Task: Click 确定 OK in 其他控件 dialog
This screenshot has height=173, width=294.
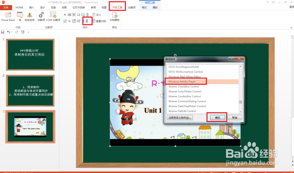Action: pyautogui.click(x=217, y=118)
